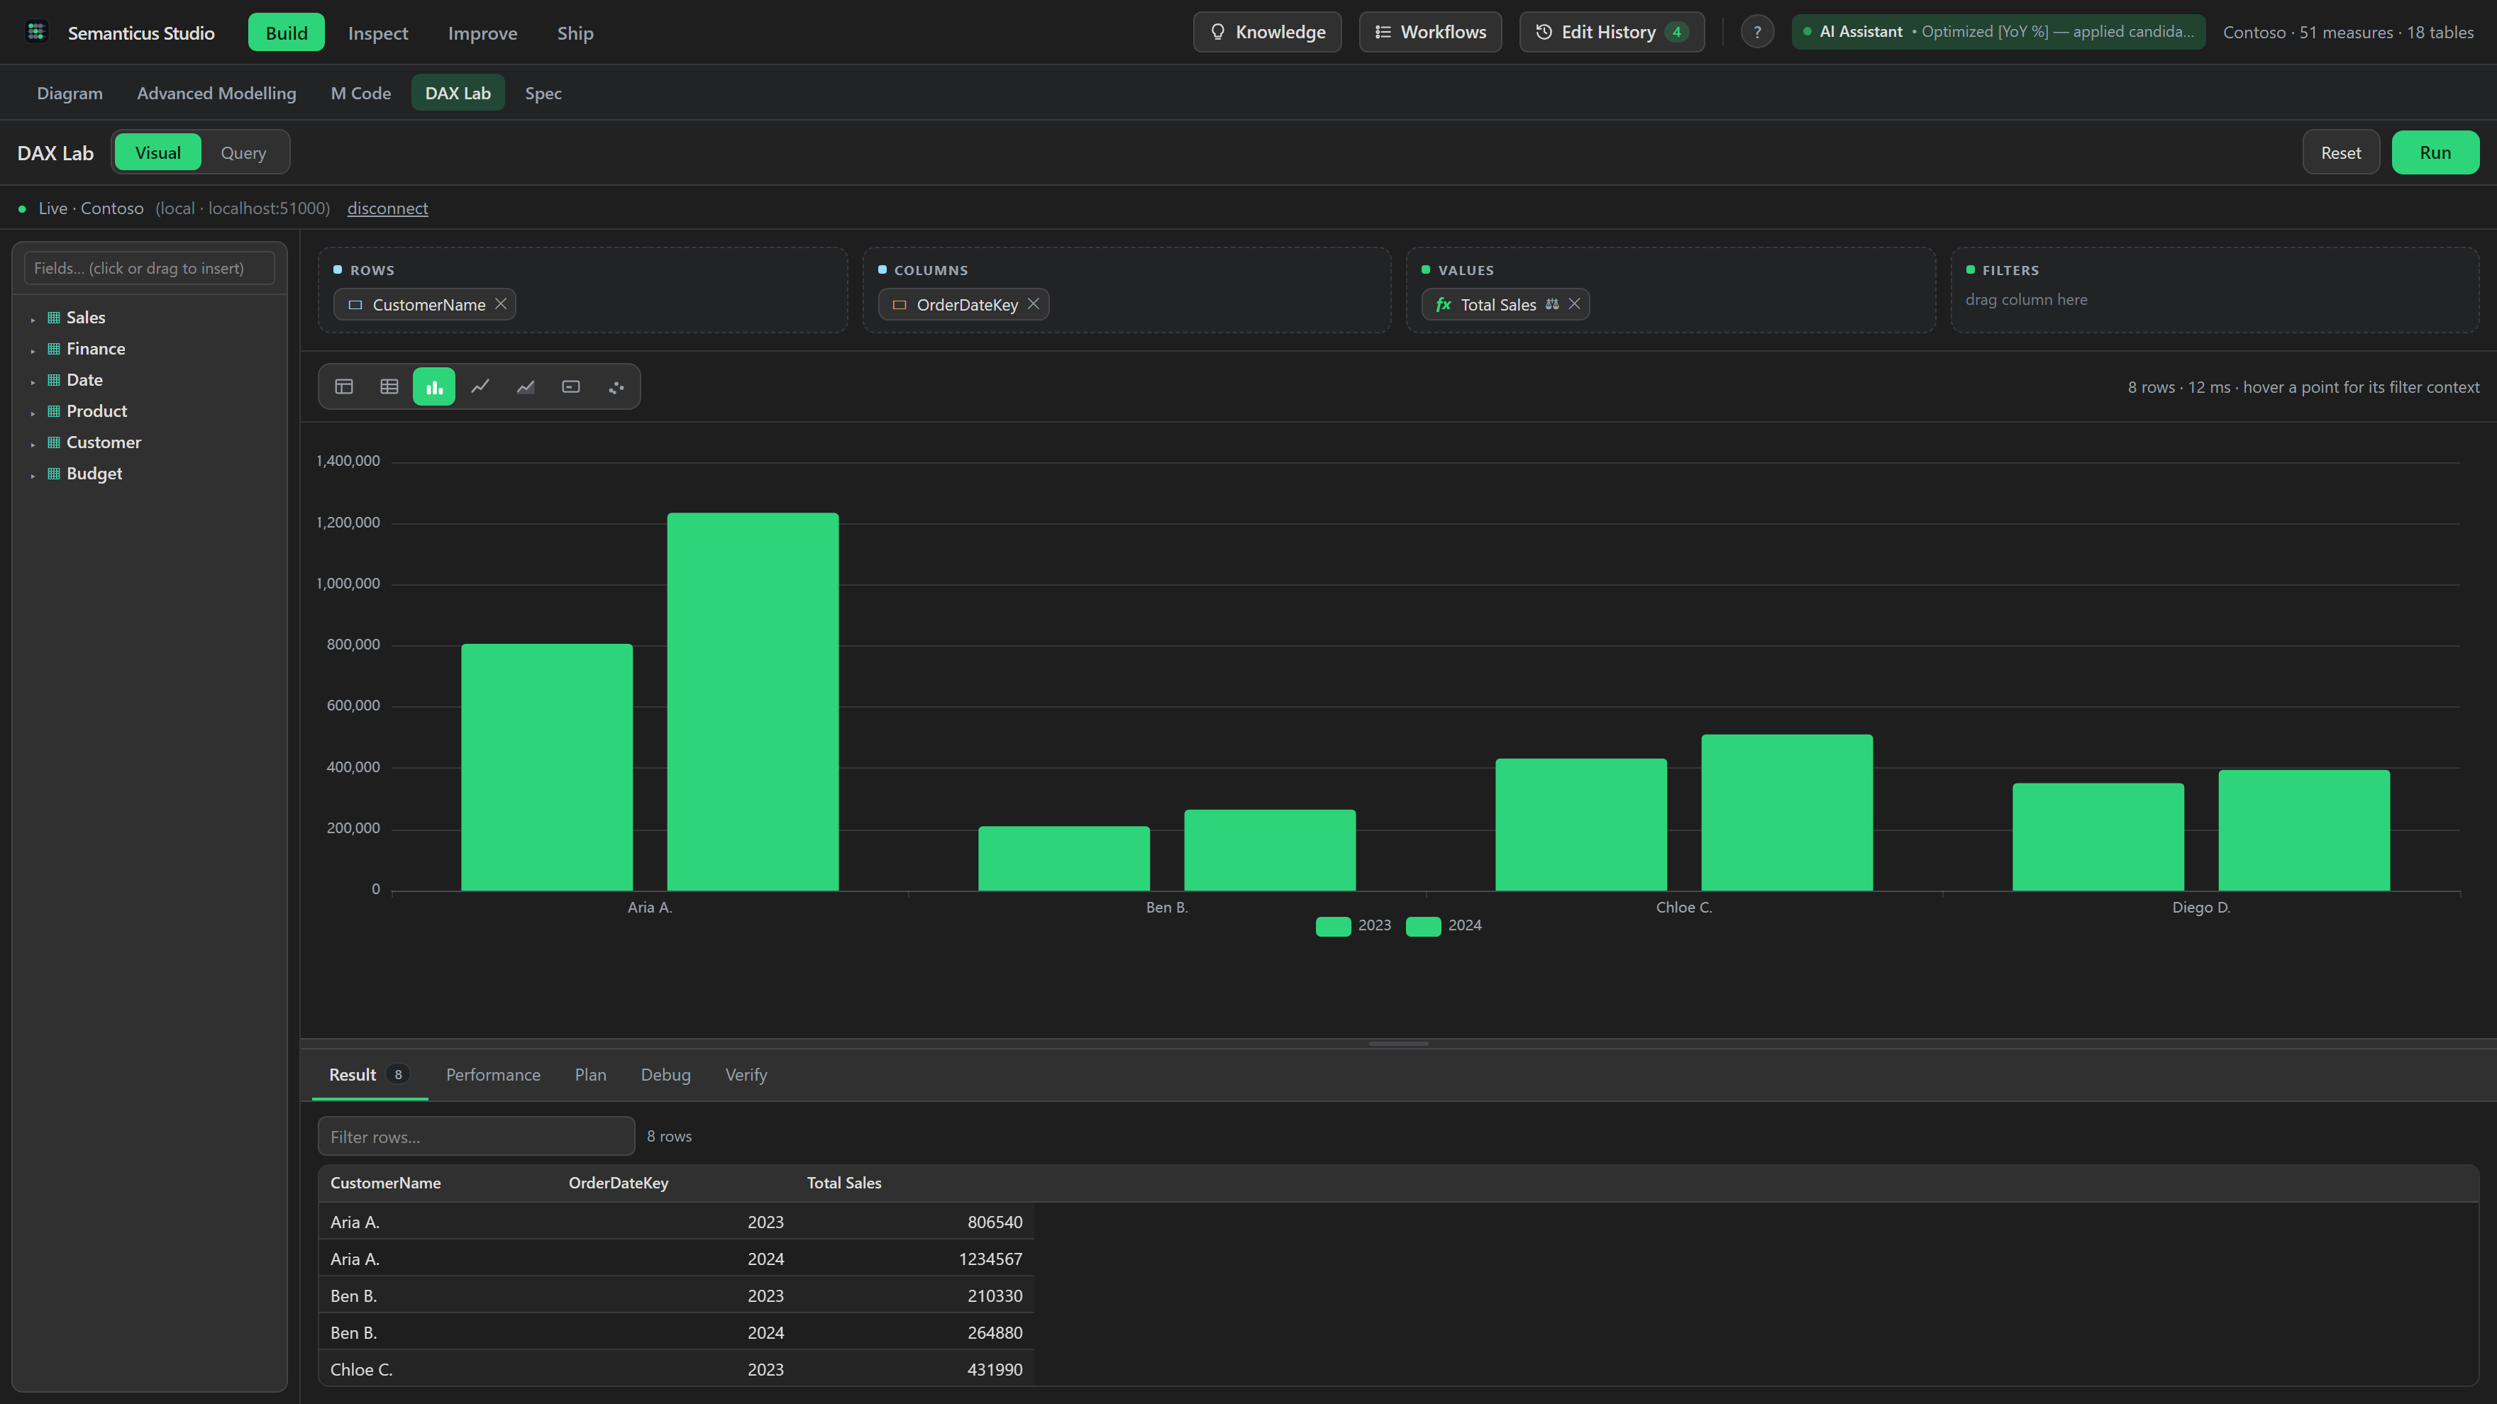
Task: Click the Reset button
Action: (2341, 152)
